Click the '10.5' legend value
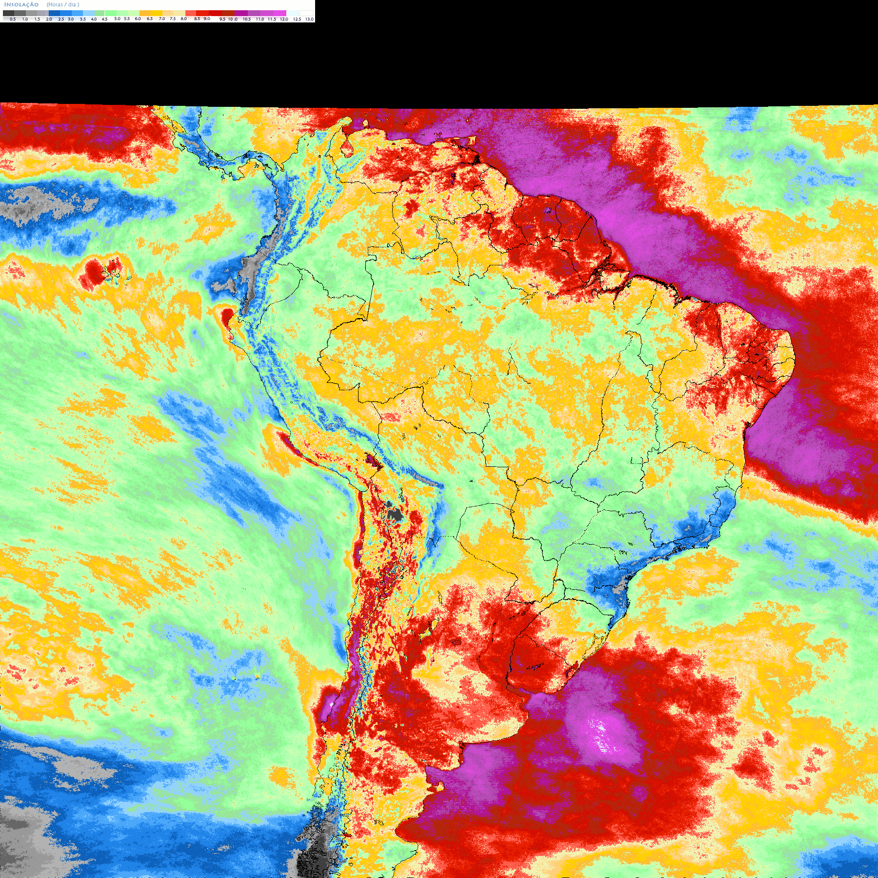Image resolution: width=878 pixels, height=878 pixels. tap(247, 19)
